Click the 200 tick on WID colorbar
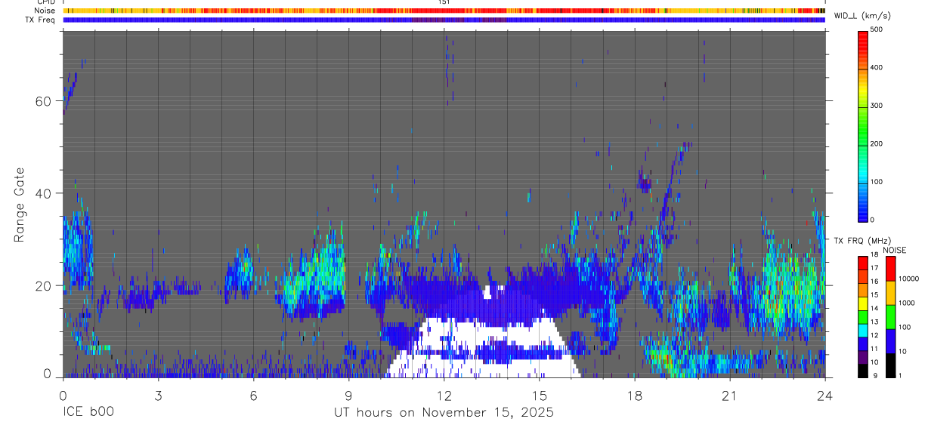This screenshot has width=928, height=428. tap(877, 143)
